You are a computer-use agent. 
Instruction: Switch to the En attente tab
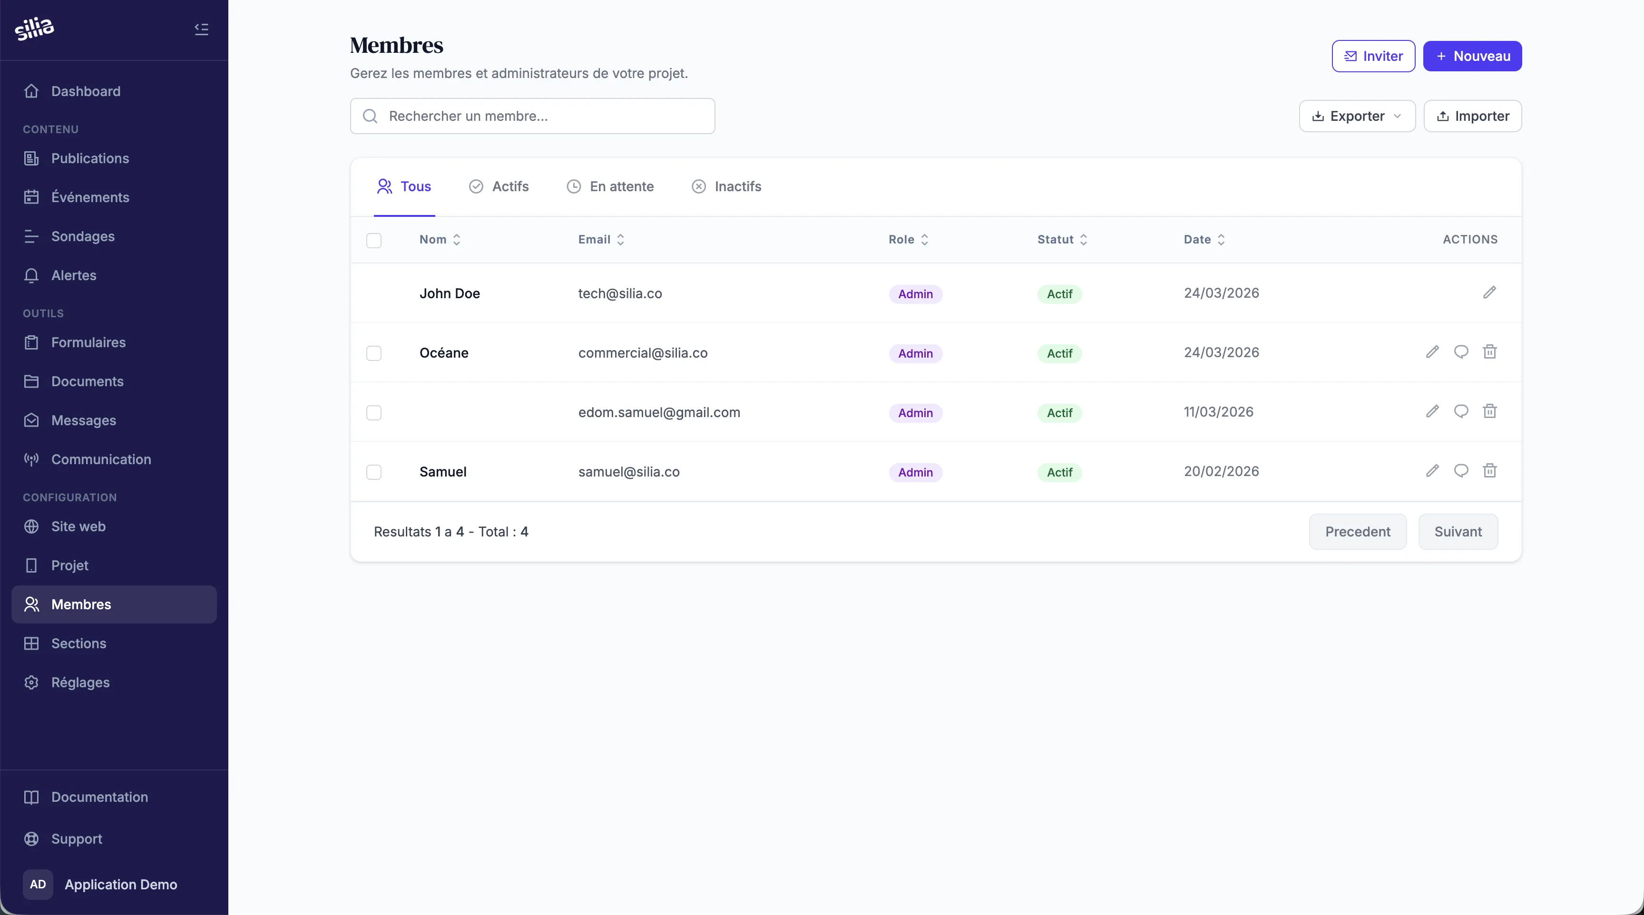point(610,186)
